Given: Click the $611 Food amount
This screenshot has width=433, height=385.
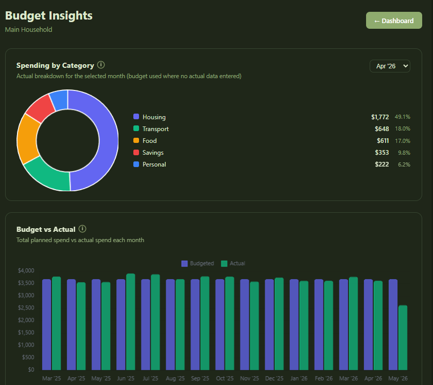Looking at the screenshot, I should [383, 141].
